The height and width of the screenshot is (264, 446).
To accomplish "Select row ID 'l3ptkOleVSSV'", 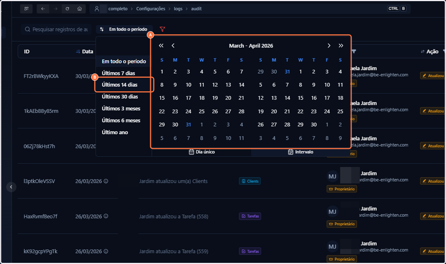I will (39, 181).
